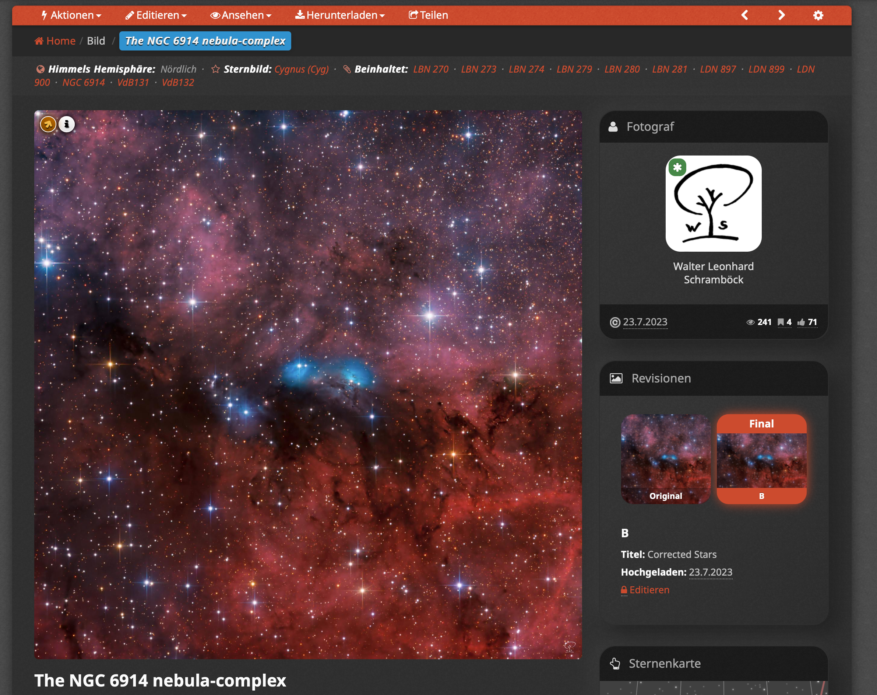
Task: Open the Herunterladen dropdown
Action: click(340, 15)
